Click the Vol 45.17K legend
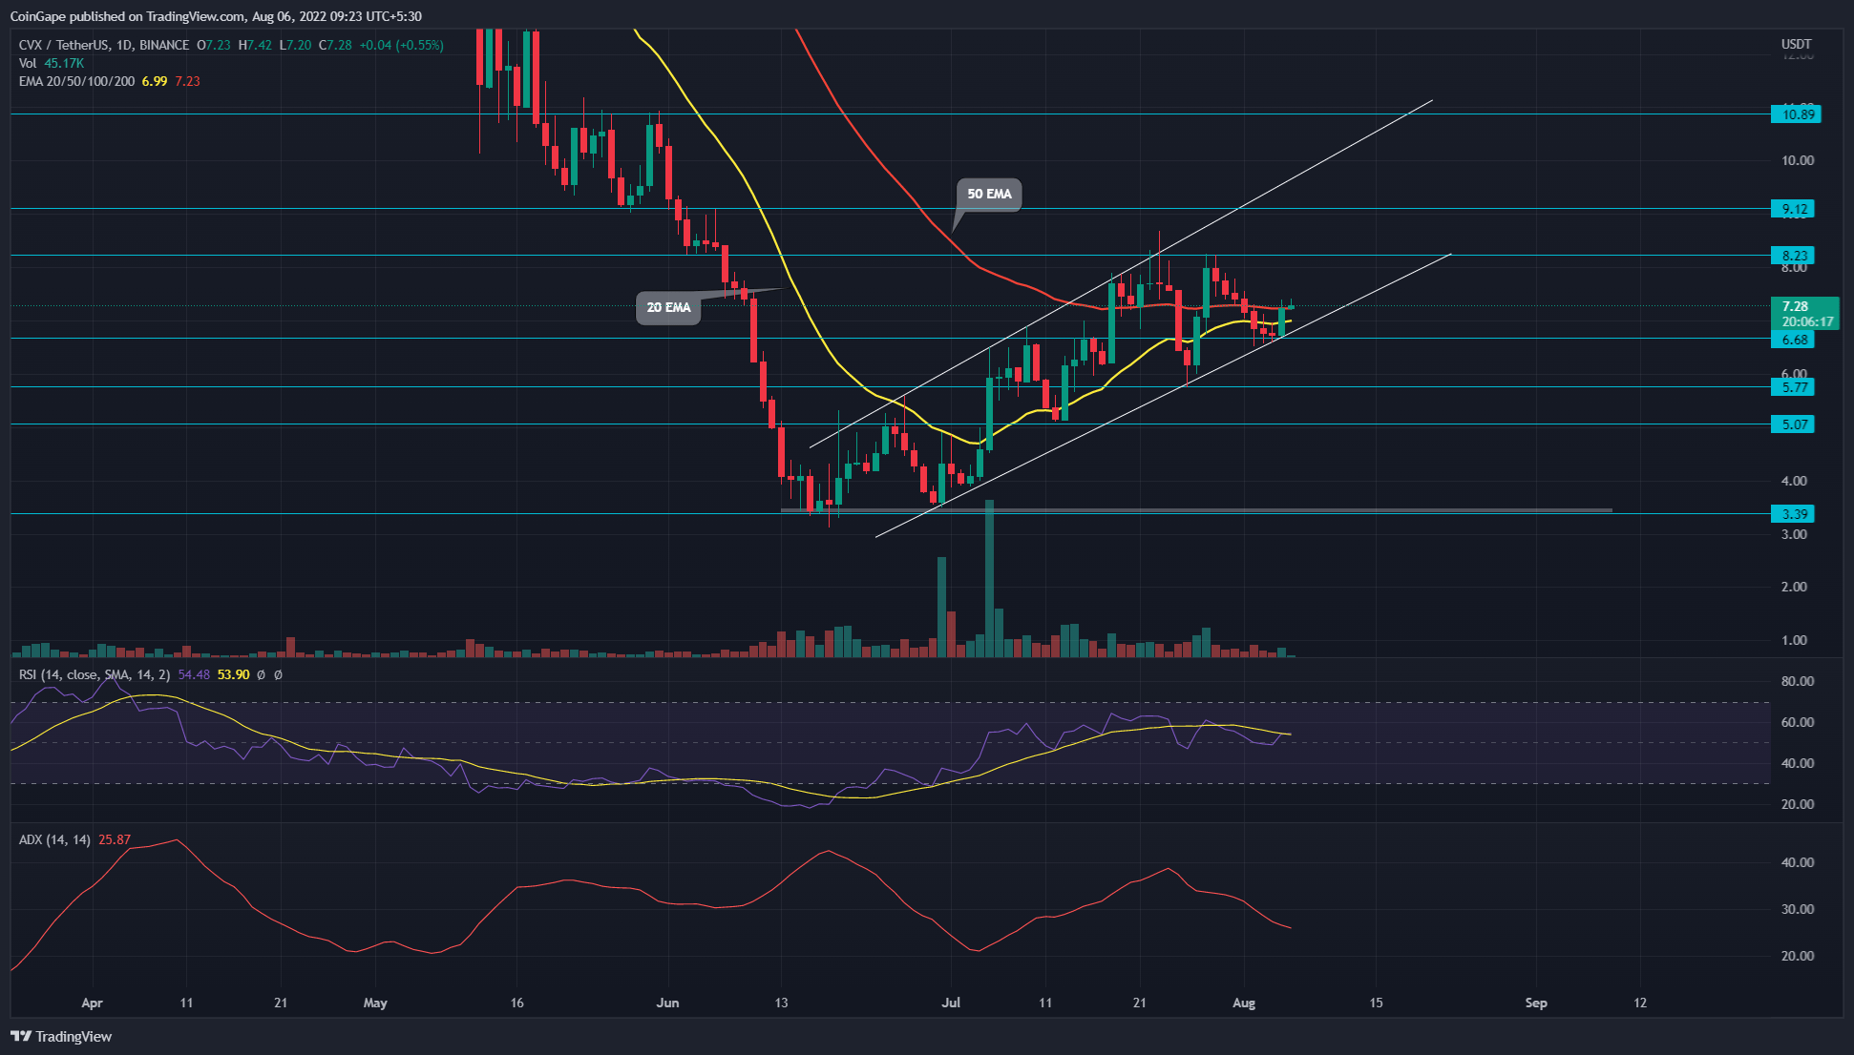The width and height of the screenshot is (1854, 1055). pyautogui.click(x=52, y=63)
